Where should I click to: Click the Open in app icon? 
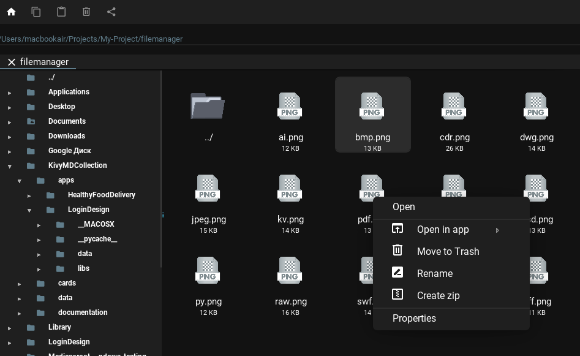click(397, 228)
